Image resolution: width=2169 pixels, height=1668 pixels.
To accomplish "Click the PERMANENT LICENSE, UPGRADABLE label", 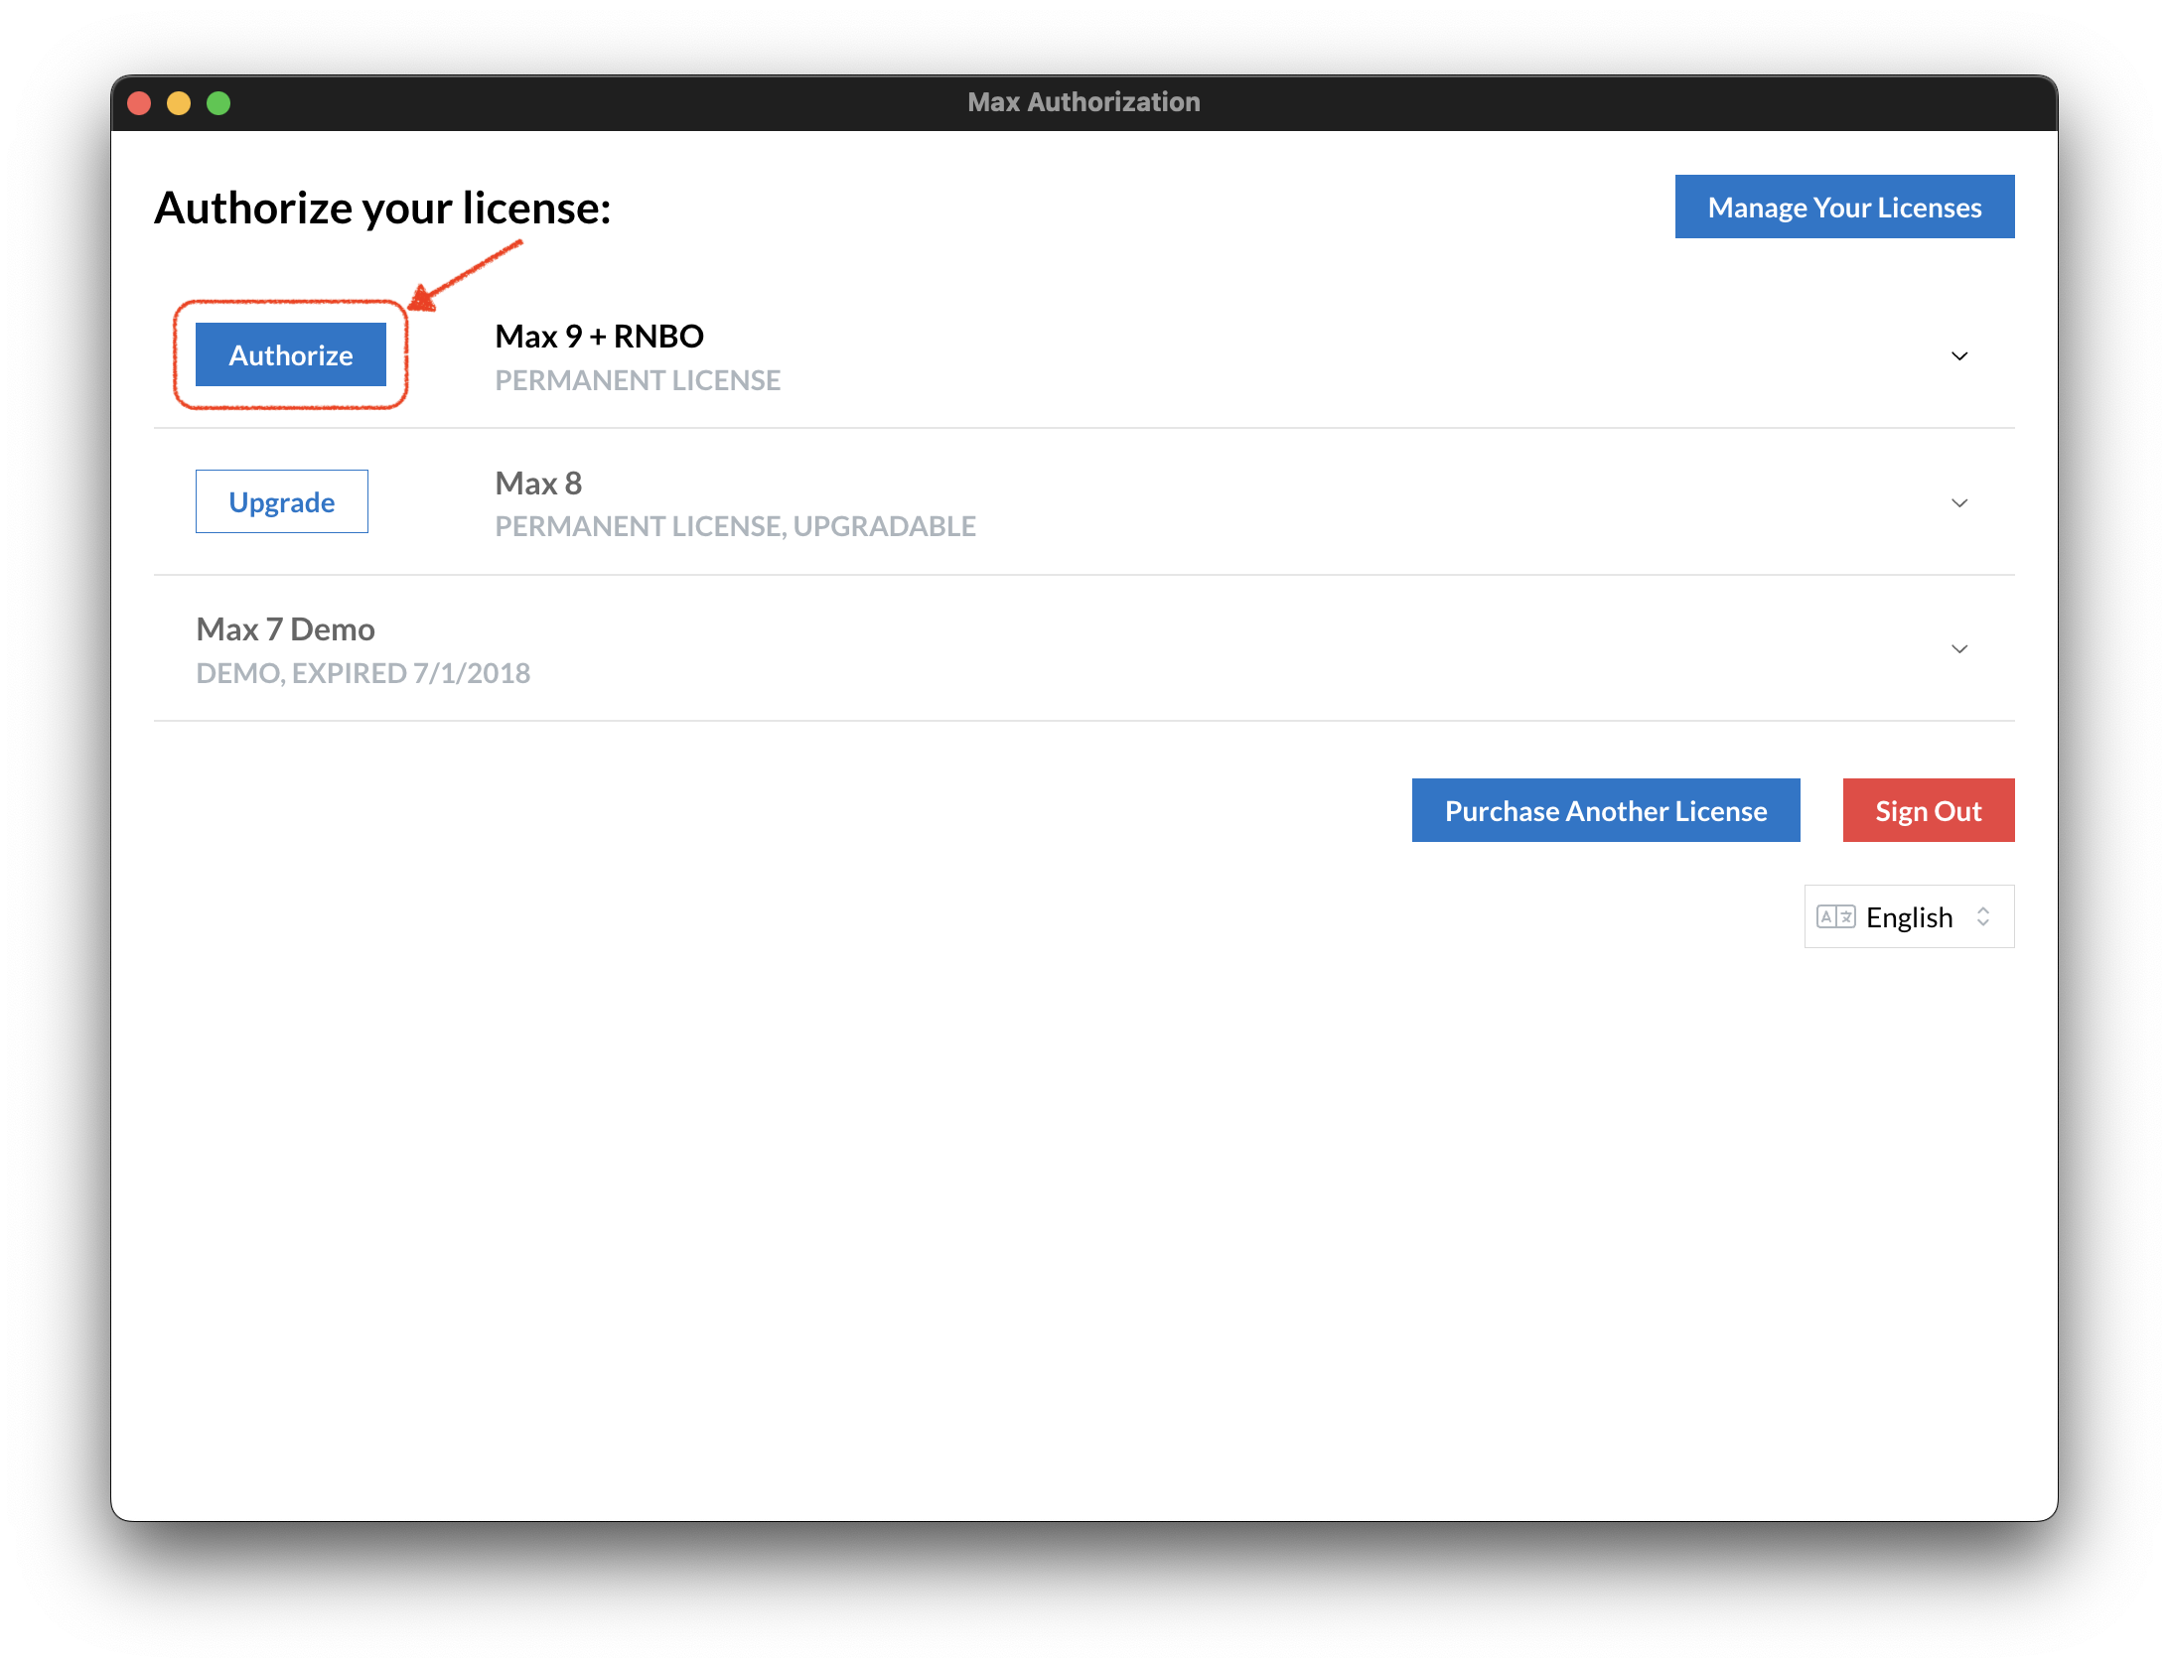I will (x=735, y=526).
